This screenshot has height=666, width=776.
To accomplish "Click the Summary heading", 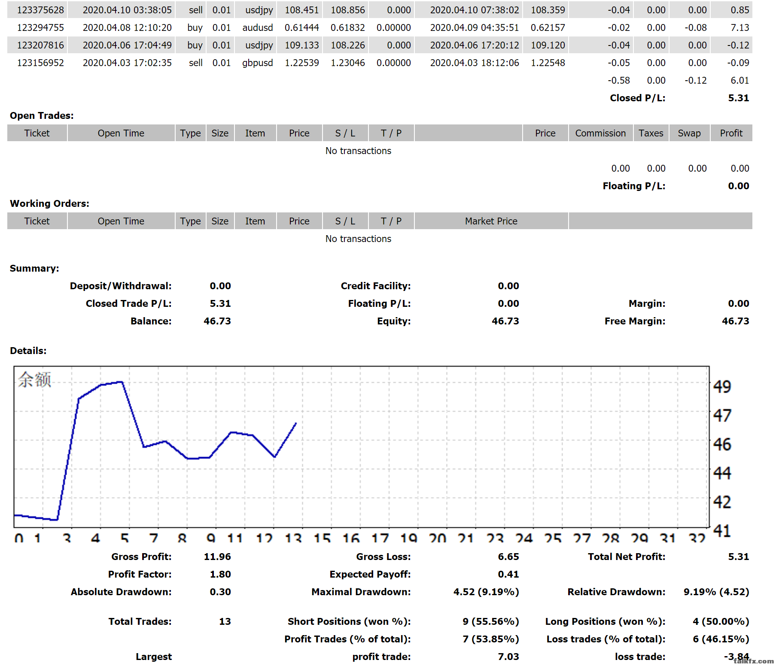I will tap(34, 268).
